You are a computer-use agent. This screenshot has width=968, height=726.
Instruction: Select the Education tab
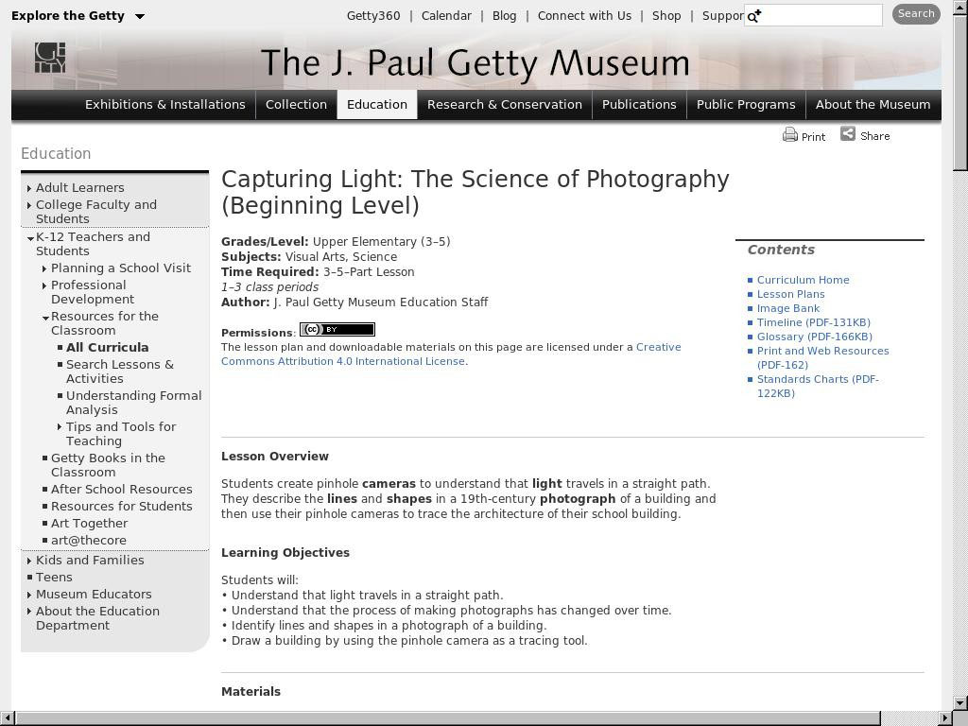coord(377,104)
